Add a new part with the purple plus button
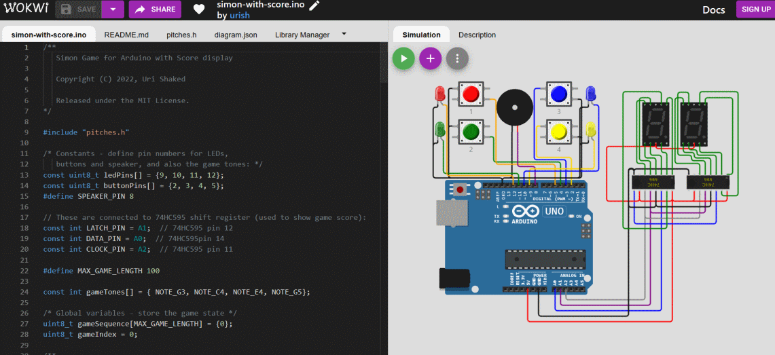The height and width of the screenshot is (355, 775). 430,58
